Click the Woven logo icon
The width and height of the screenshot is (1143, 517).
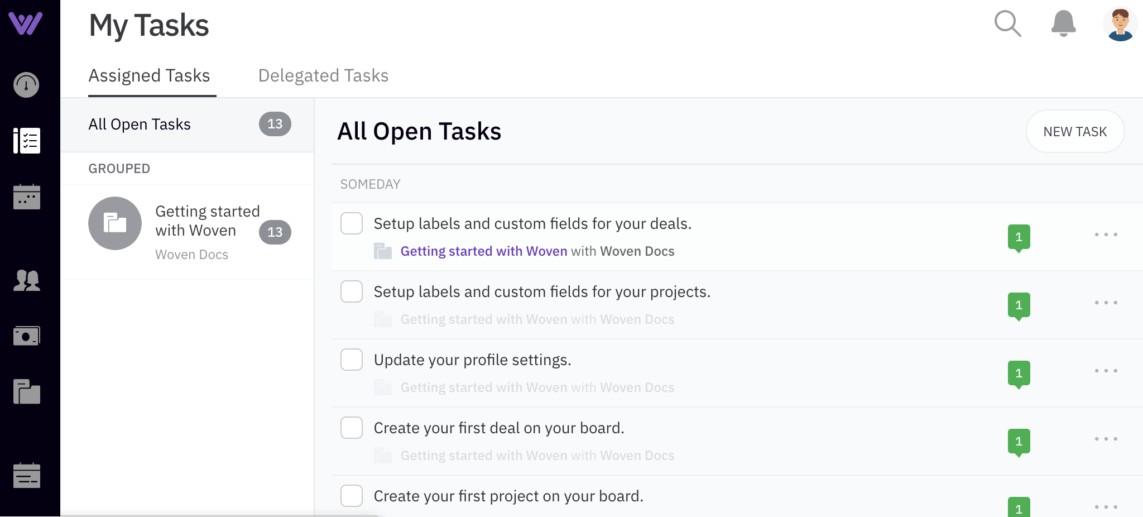pos(26,23)
